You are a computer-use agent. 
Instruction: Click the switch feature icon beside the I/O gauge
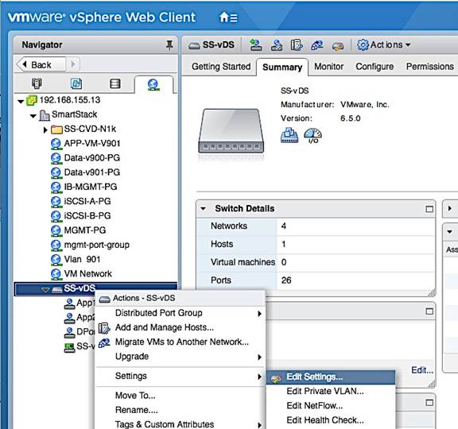tap(289, 135)
